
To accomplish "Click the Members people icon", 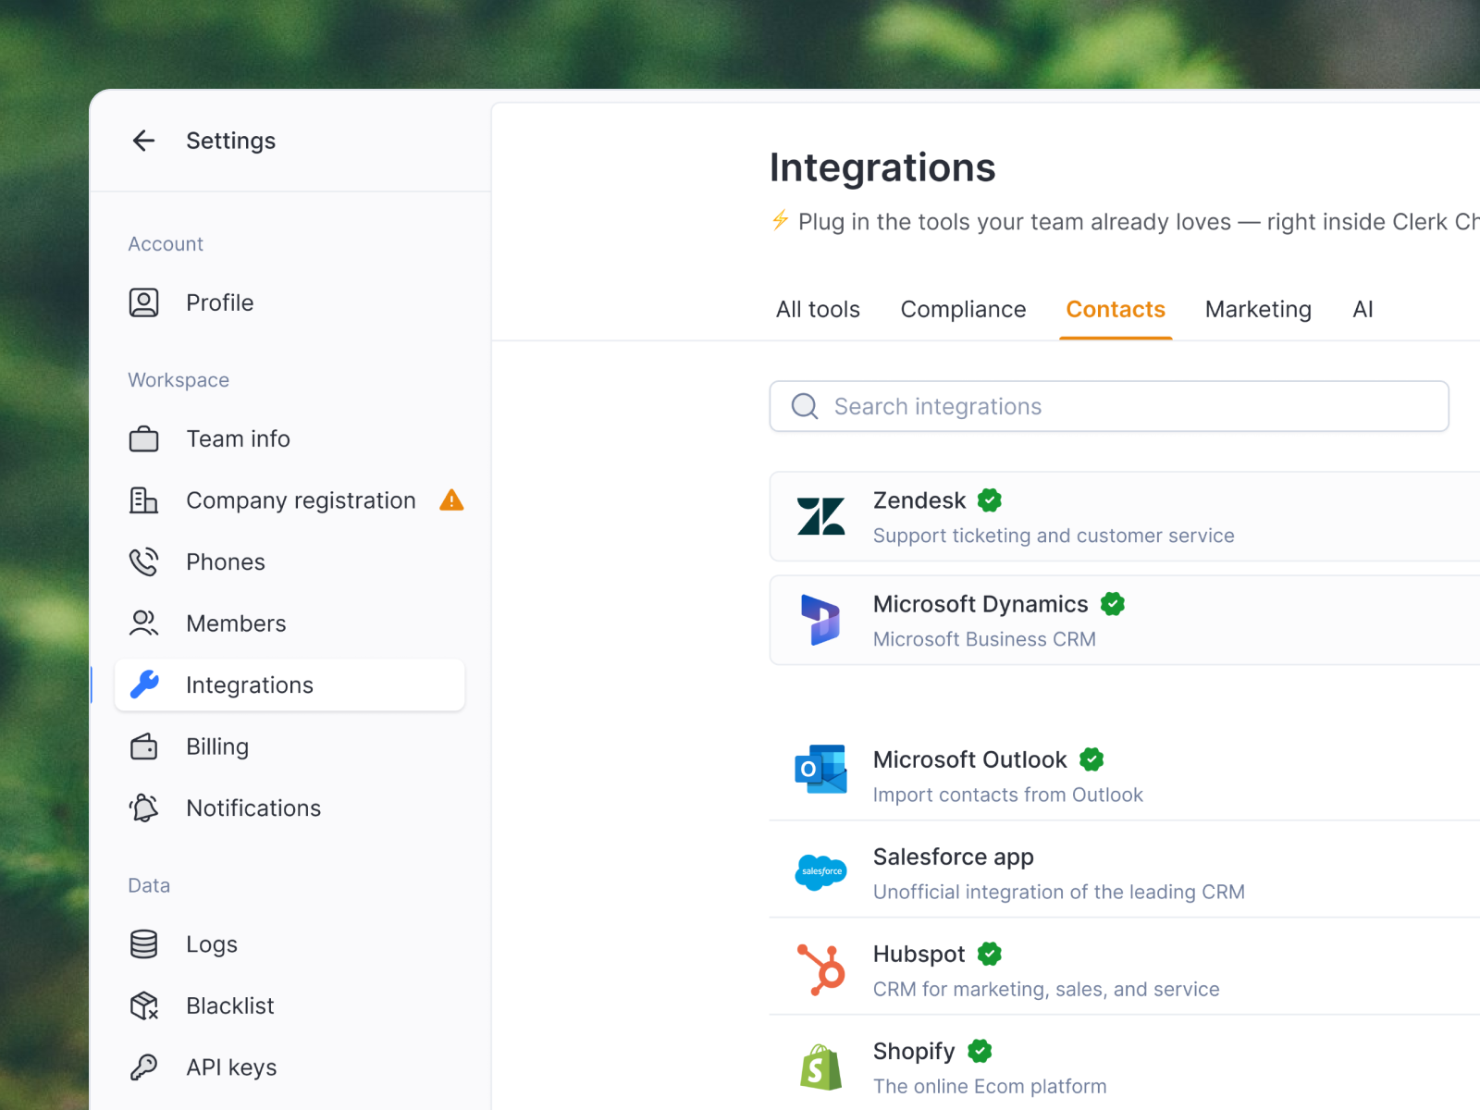I will [143, 623].
